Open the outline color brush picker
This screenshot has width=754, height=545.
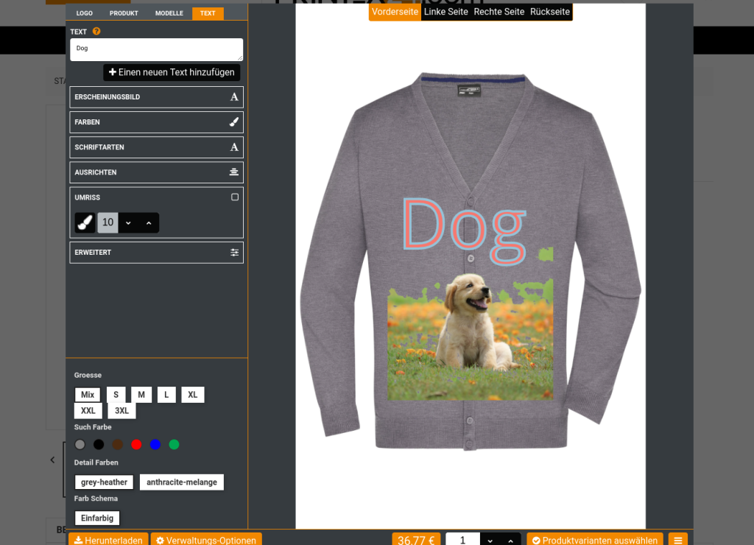click(85, 222)
